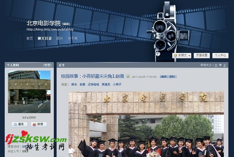Open the 关于我 about me tab
The width and height of the screenshot is (234, 157).
click(x=73, y=38)
